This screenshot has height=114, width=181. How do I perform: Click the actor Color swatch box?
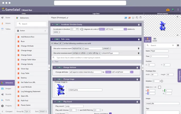coord(160,87)
